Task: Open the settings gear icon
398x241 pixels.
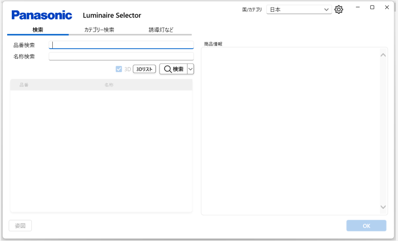Action: [339, 10]
